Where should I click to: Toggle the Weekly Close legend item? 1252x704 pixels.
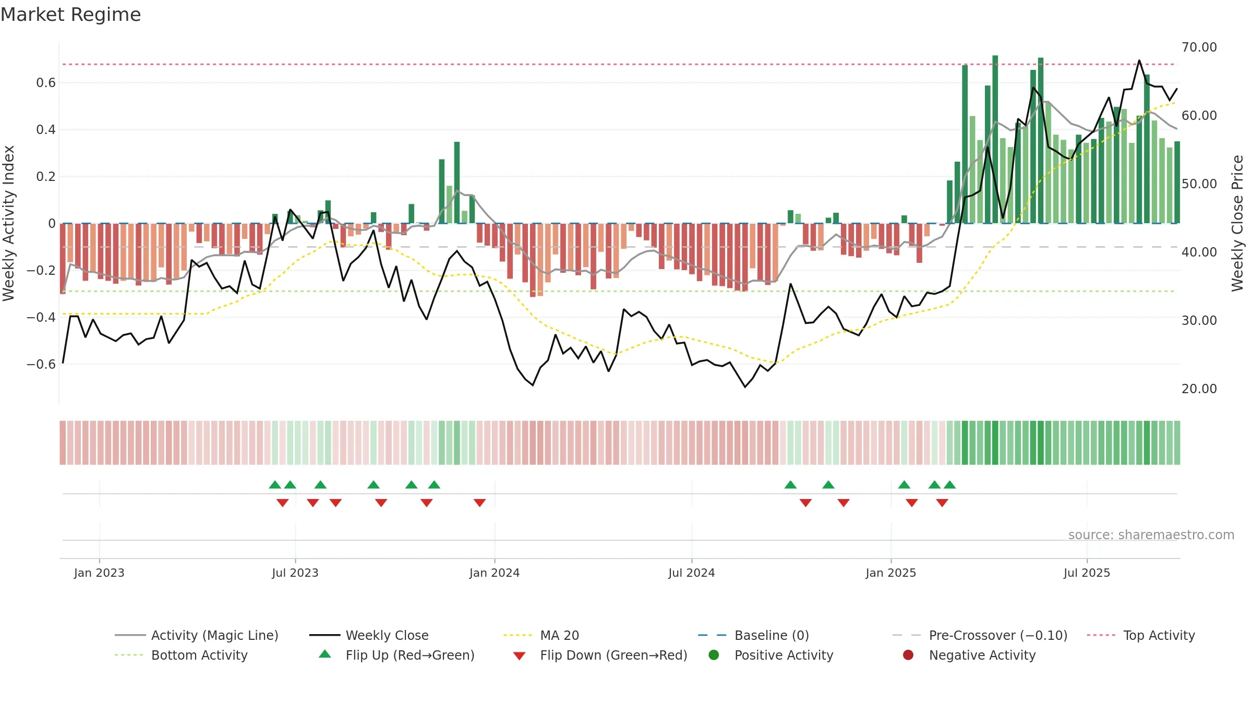(x=369, y=635)
